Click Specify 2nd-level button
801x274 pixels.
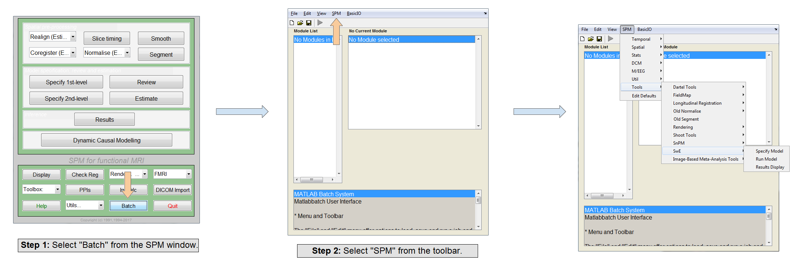pyautogui.click(x=66, y=98)
